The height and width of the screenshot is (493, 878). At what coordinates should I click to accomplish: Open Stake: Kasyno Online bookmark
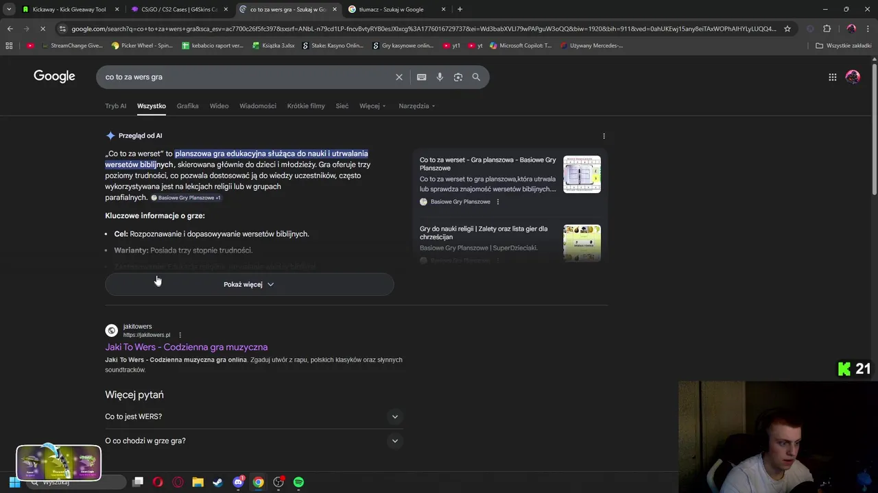point(333,46)
